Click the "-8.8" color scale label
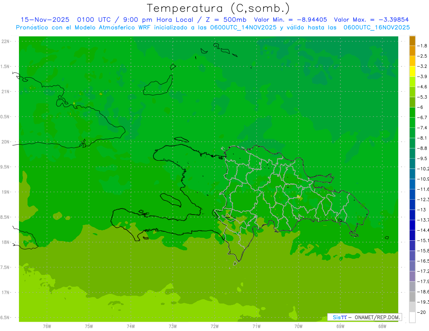Image resolution: width=429 pixels, height=331 pixels. tap(423, 148)
